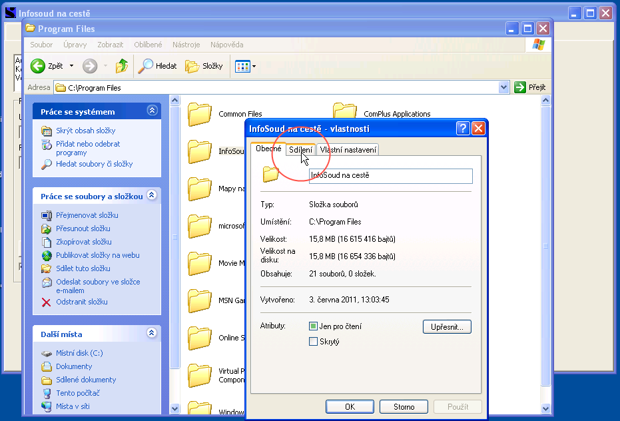620x421 pixels.
Task: Click the green Zpět back arrow icon
Action: pos(38,66)
